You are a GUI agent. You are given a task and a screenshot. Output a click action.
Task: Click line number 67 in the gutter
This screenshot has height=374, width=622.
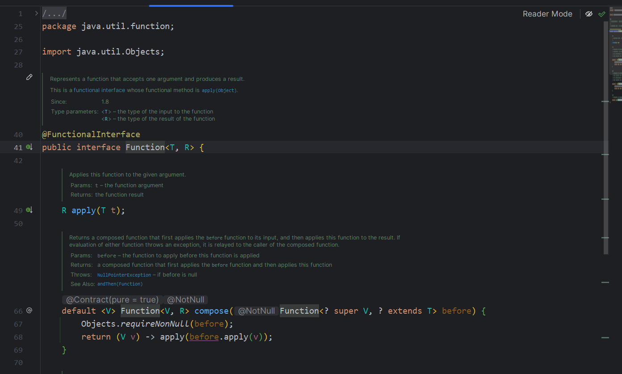tap(18, 324)
